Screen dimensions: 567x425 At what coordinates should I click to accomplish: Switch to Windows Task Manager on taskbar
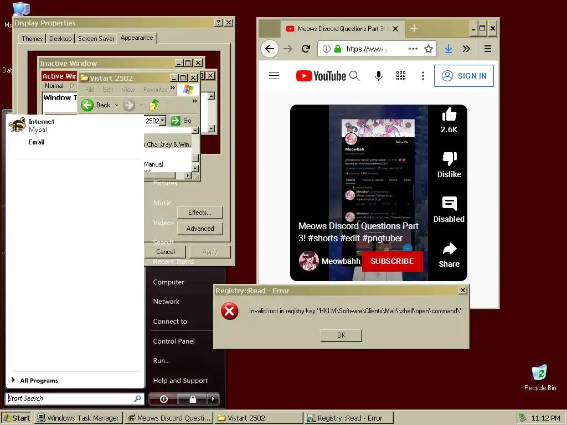tap(79, 418)
